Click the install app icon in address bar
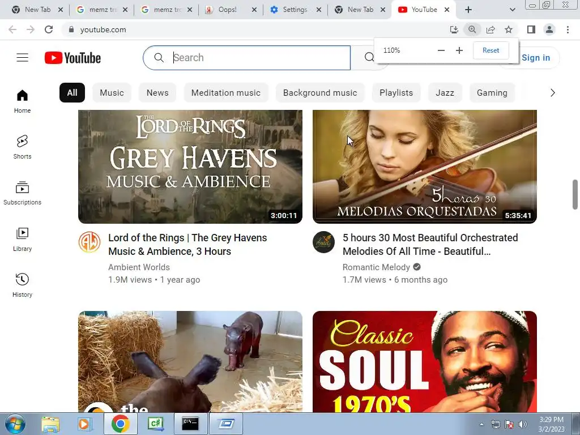 coord(454,29)
